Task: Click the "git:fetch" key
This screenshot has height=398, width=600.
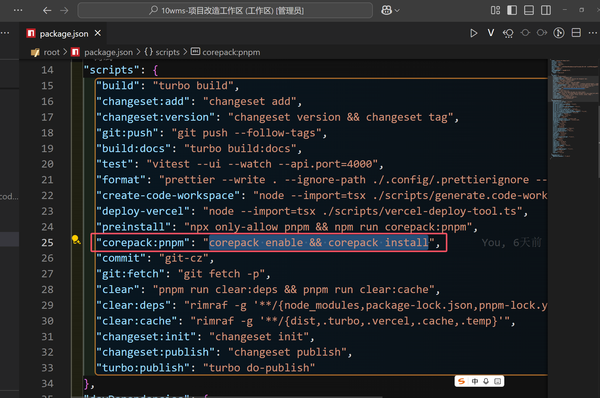Action: point(131,274)
